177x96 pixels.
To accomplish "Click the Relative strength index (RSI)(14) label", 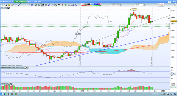I will point(11,68).
